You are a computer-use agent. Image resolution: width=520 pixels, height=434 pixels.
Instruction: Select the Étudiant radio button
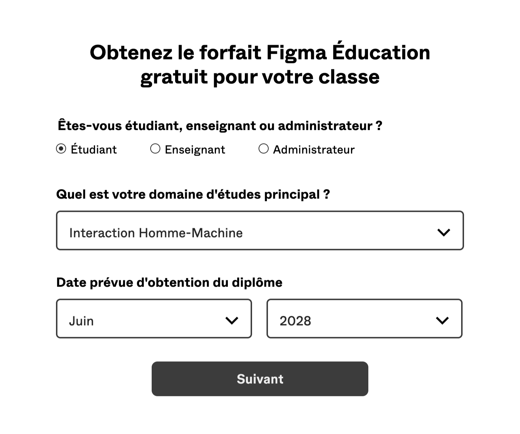click(x=61, y=149)
